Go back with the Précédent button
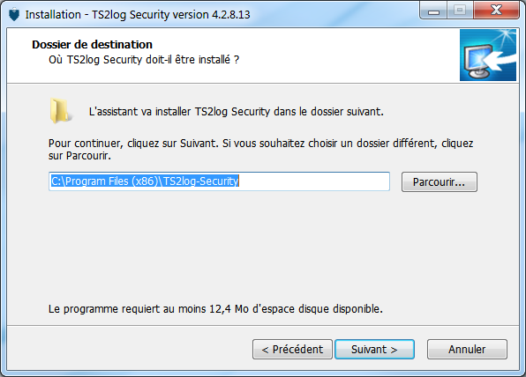The image size is (526, 377). pyautogui.click(x=292, y=349)
